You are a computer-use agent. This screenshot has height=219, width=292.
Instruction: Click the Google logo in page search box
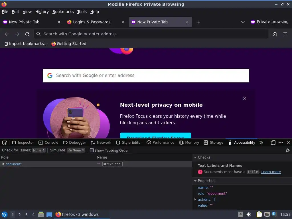pyautogui.click(x=50, y=75)
